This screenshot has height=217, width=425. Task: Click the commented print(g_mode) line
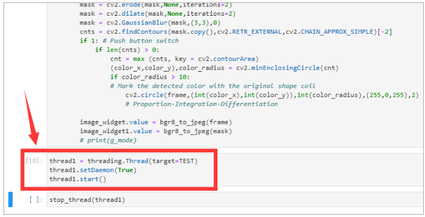[108, 140]
